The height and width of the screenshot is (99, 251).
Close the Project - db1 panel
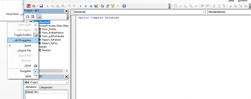(67, 11)
